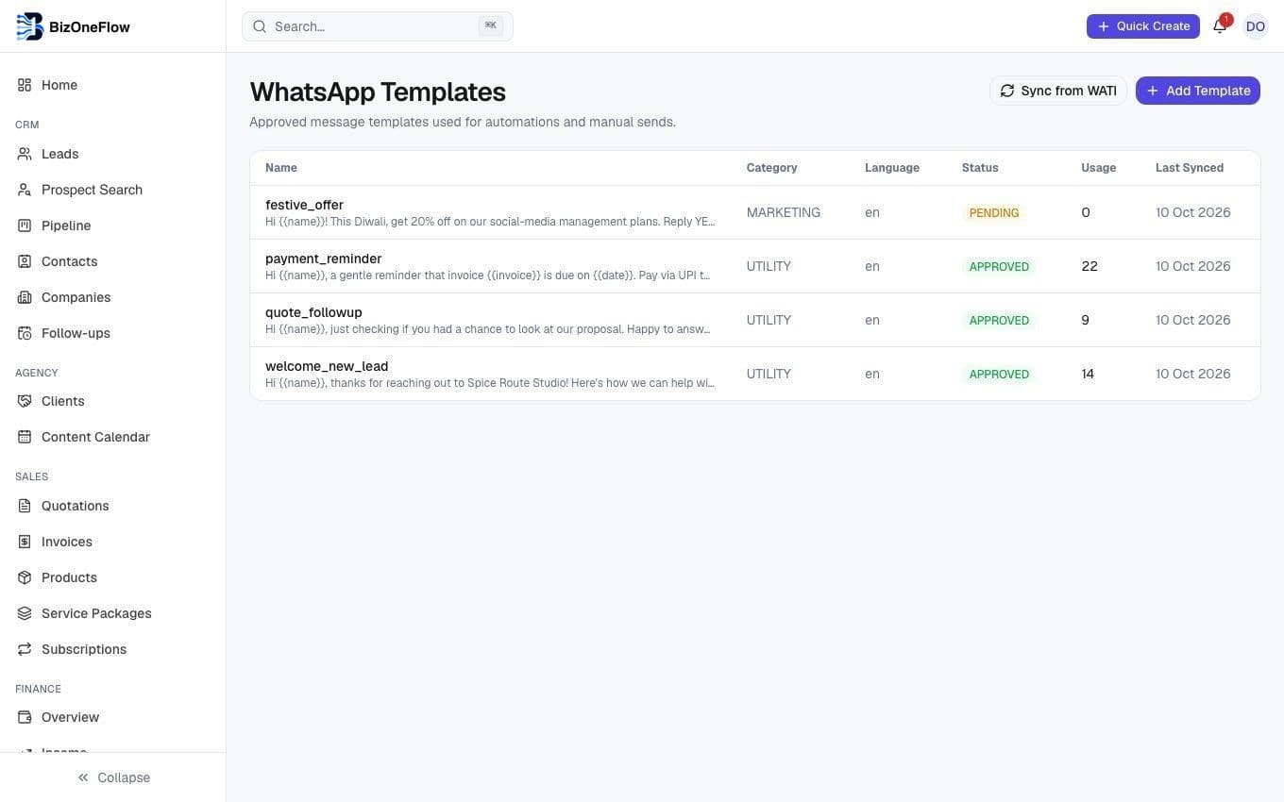This screenshot has width=1284, height=802.
Task: Click the Follow-ups sidebar icon
Action: pos(25,333)
